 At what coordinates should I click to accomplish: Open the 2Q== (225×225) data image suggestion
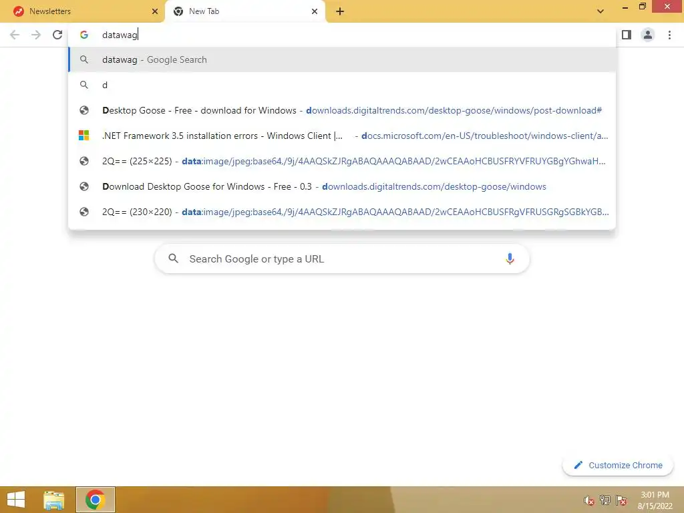click(342, 161)
